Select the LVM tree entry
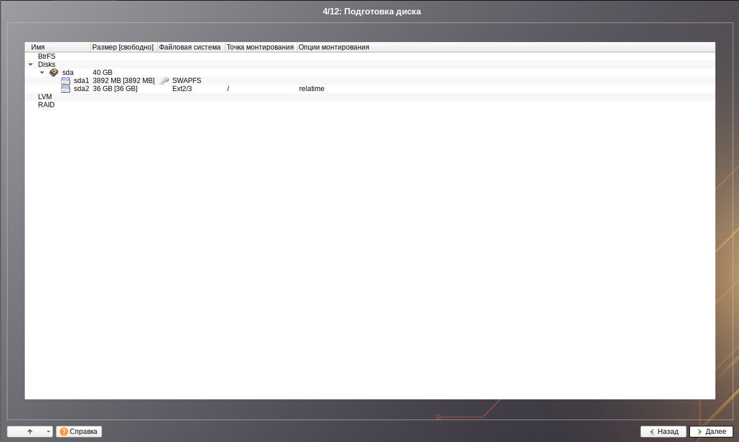This screenshot has width=739, height=442. 45,97
